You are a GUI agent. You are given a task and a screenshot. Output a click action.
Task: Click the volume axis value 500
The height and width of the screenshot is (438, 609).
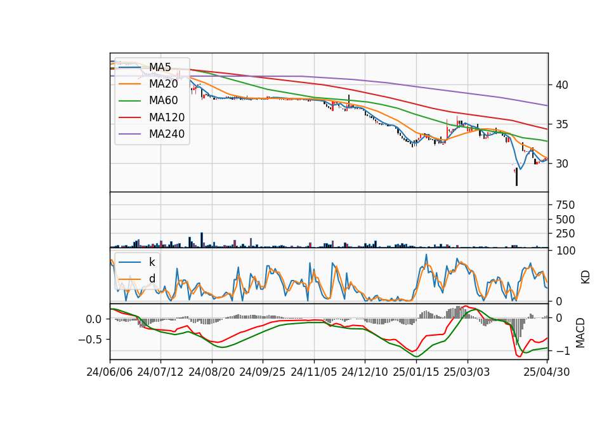[565, 220]
